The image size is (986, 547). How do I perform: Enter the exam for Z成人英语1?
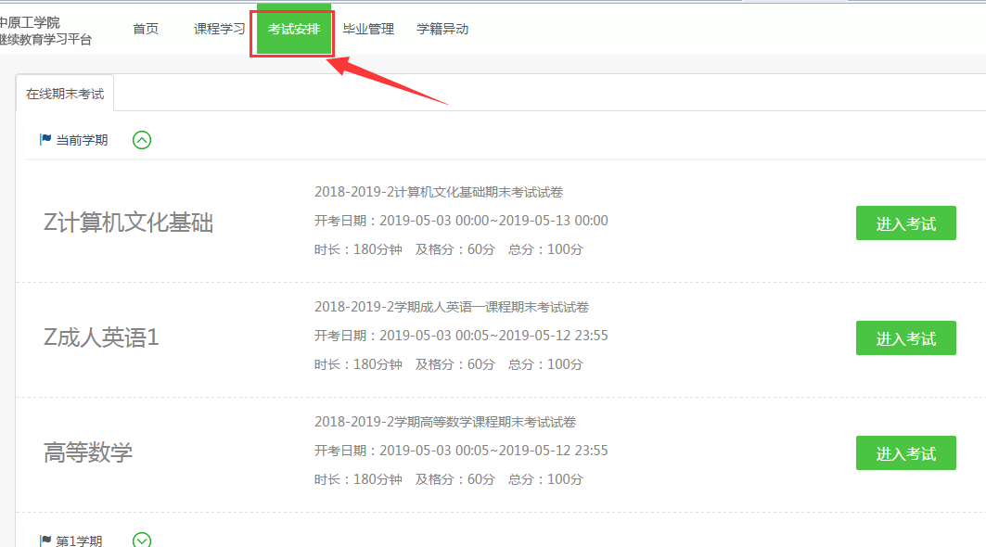[905, 338]
